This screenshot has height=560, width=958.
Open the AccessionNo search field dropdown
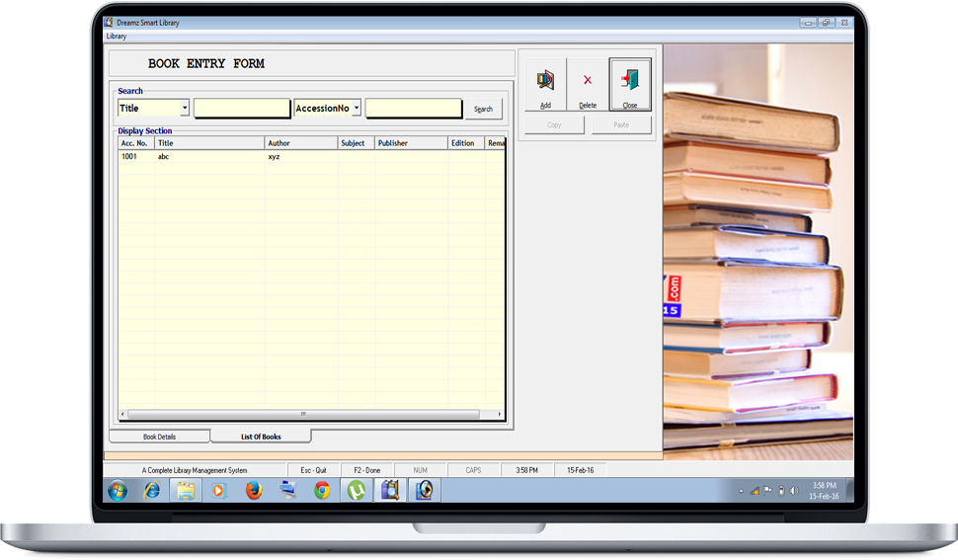(x=357, y=108)
